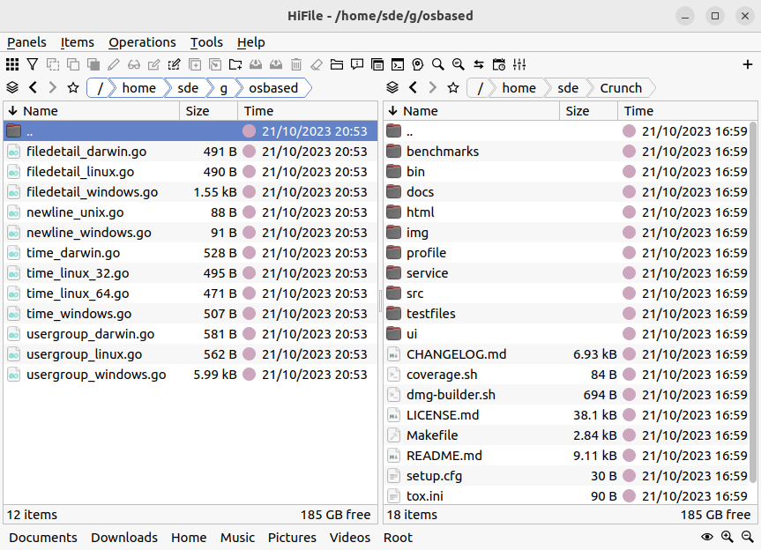Click the pencil rename icon
This screenshot has height=550, width=761.
(x=114, y=64)
